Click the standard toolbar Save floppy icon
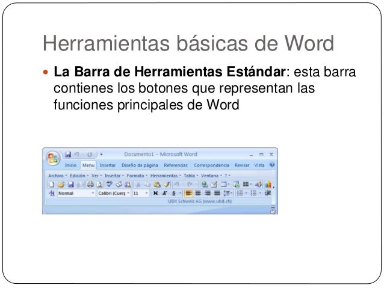 tap(71, 185)
